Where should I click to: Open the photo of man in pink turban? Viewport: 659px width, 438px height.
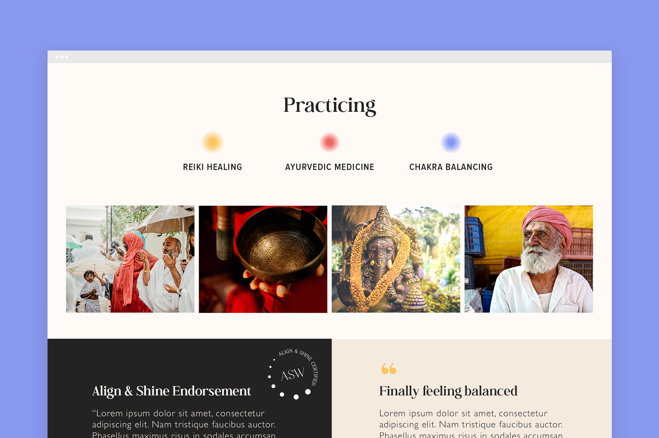pos(529,259)
